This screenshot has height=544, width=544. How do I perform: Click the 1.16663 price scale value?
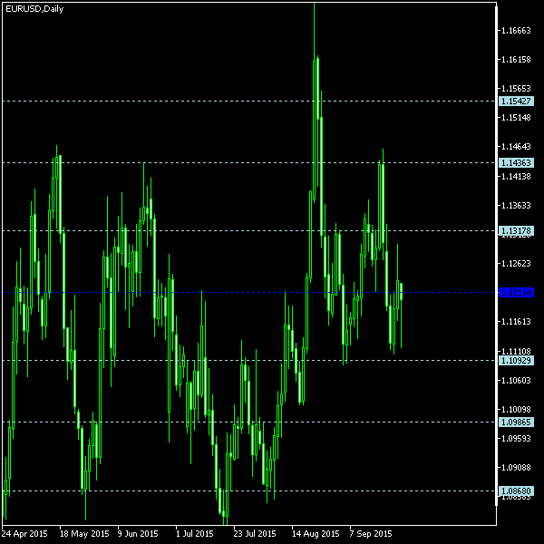click(x=516, y=31)
